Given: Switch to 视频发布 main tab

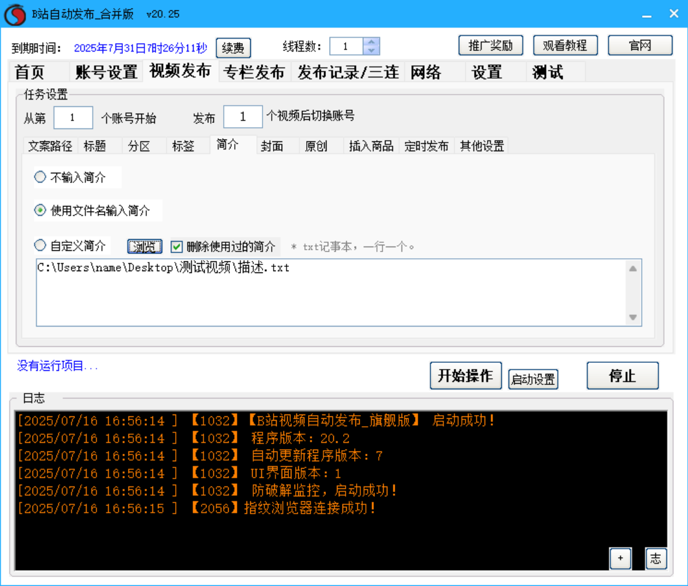Looking at the screenshot, I should (x=180, y=71).
